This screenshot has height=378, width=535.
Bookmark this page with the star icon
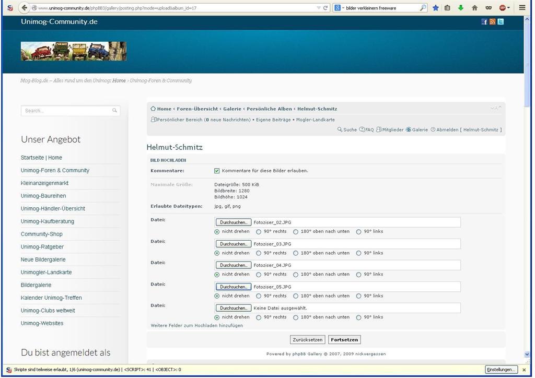pos(435,8)
